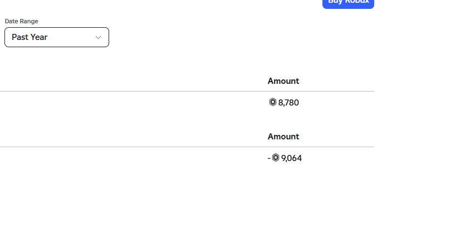Click the empty row left of -9,064
This screenshot has height=246, width=460.
point(132,158)
